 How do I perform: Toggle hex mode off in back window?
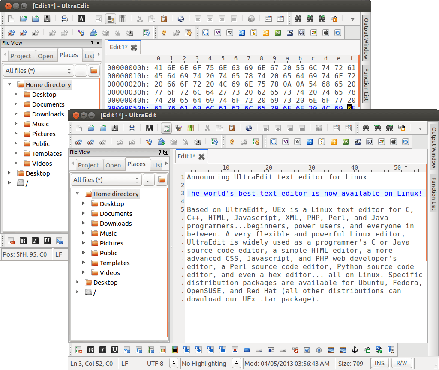pos(111,19)
